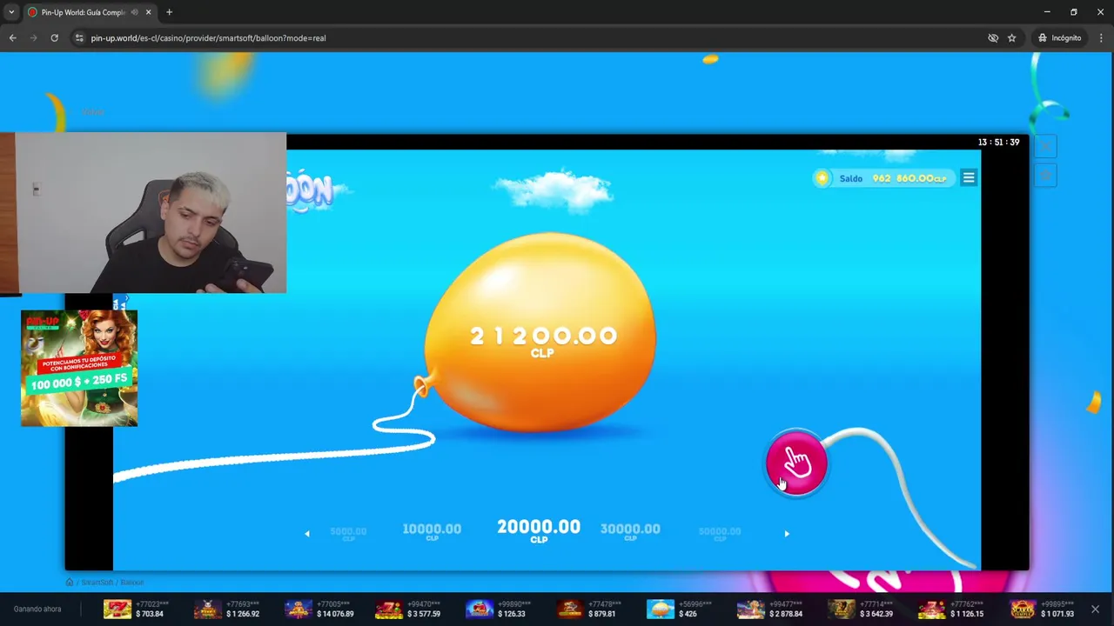This screenshot has width=1114, height=626.
Task: Open a new browser tab
Action: point(169,12)
